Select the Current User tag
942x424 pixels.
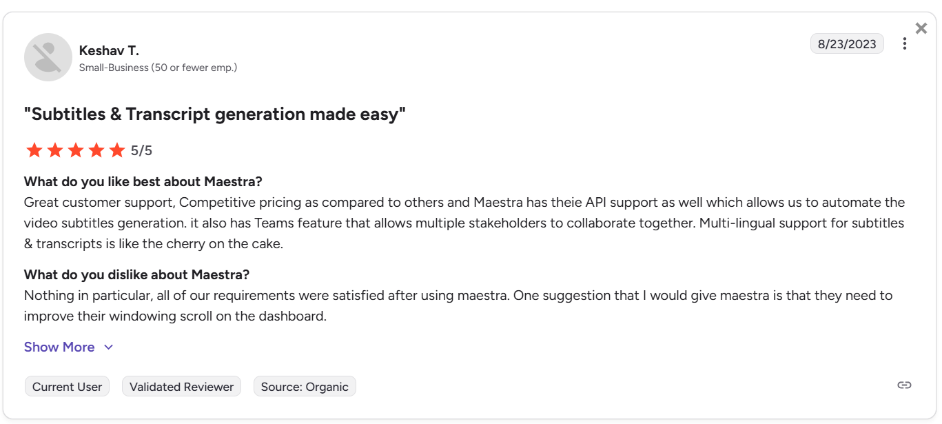tap(67, 387)
